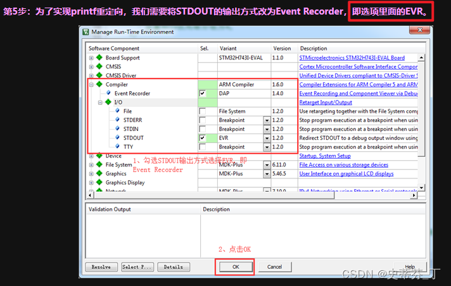Screen dimensions: 451x286
Task: Confirm with the OK button
Action: point(236,267)
